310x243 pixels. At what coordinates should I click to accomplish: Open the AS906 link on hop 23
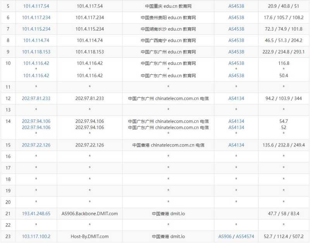point(224,236)
